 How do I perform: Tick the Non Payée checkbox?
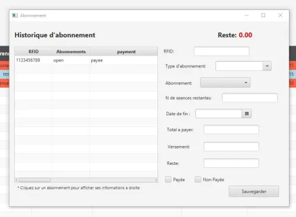pyautogui.click(x=198, y=179)
